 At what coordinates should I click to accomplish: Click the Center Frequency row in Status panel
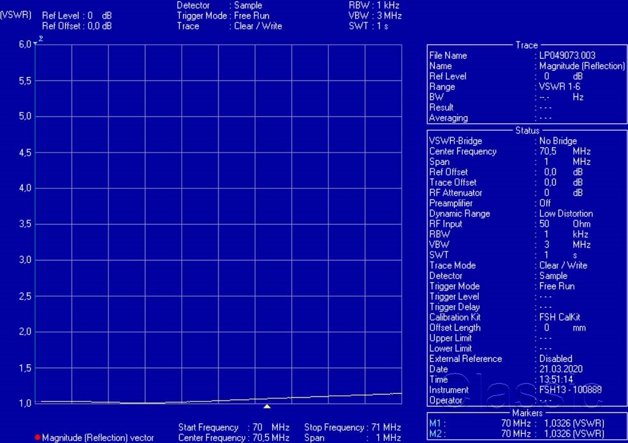point(510,151)
